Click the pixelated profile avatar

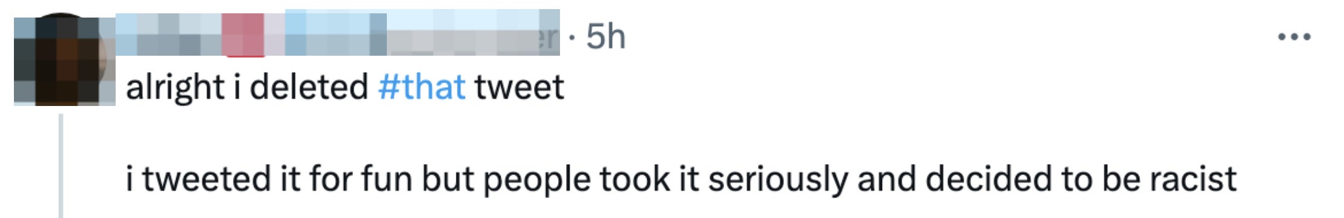65,60
